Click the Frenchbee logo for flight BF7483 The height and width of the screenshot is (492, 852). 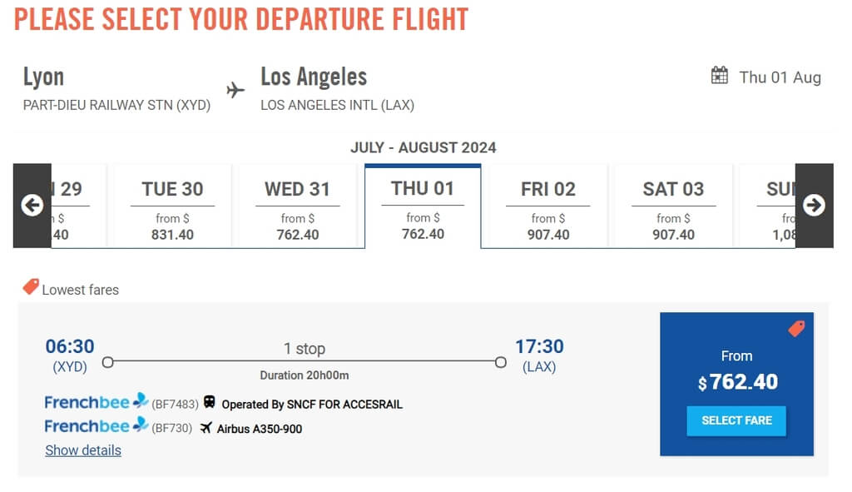[x=97, y=402]
